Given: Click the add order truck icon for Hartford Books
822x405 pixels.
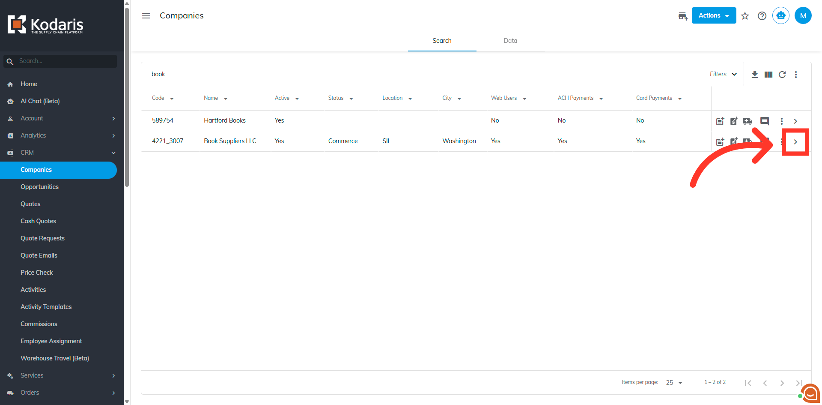Looking at the screenshot, I should coord(748,121).
